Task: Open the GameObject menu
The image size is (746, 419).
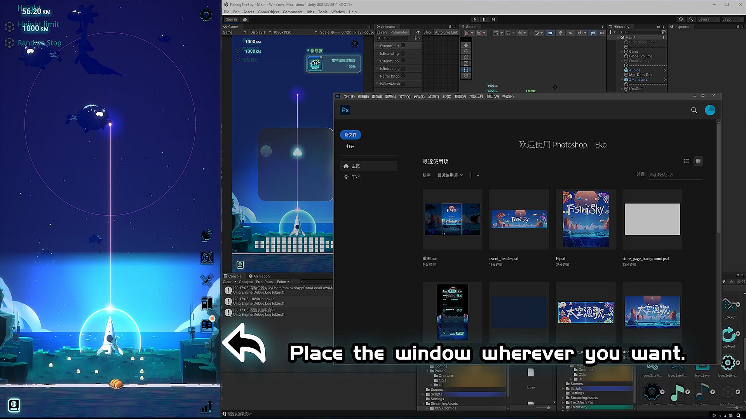Action: pyautogui.click(x=268, y=12)
